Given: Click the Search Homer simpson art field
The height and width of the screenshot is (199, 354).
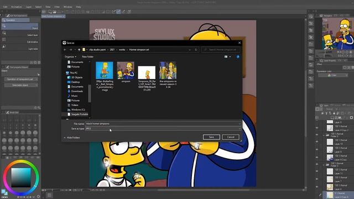Looking at the screenshot, I should tap(221, 50).
